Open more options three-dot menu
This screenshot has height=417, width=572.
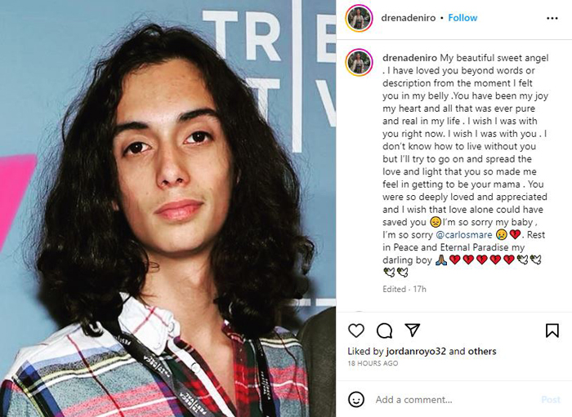click(x=552, y=18)
